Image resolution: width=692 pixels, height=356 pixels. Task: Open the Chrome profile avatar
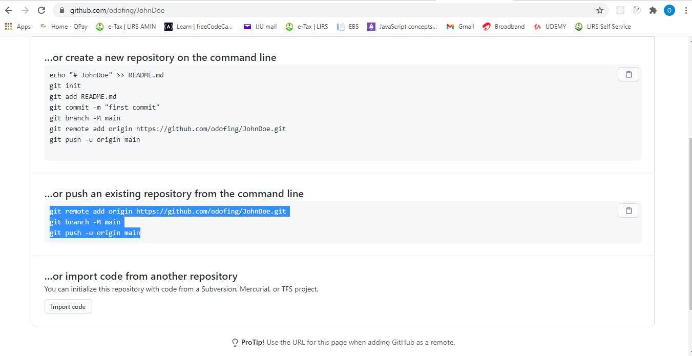669,10
